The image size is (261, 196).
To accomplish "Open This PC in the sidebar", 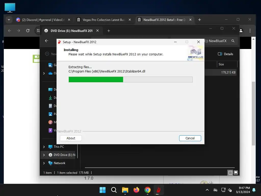I will pos(59,147).
